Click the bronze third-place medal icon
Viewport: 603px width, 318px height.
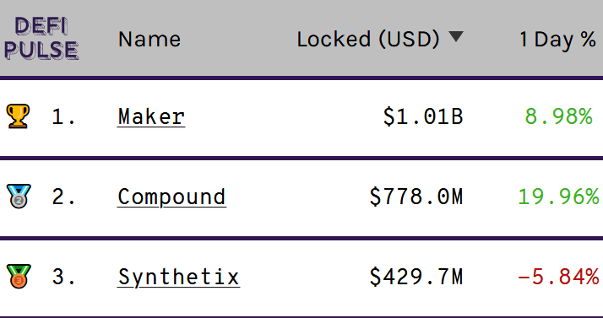(x=19, y=276)
